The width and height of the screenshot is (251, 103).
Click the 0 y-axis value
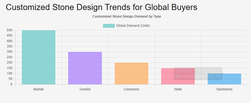coord(11,84)
